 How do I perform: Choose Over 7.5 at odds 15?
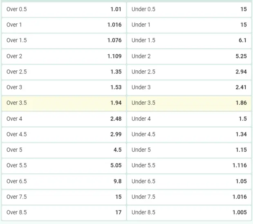[64, 197]
